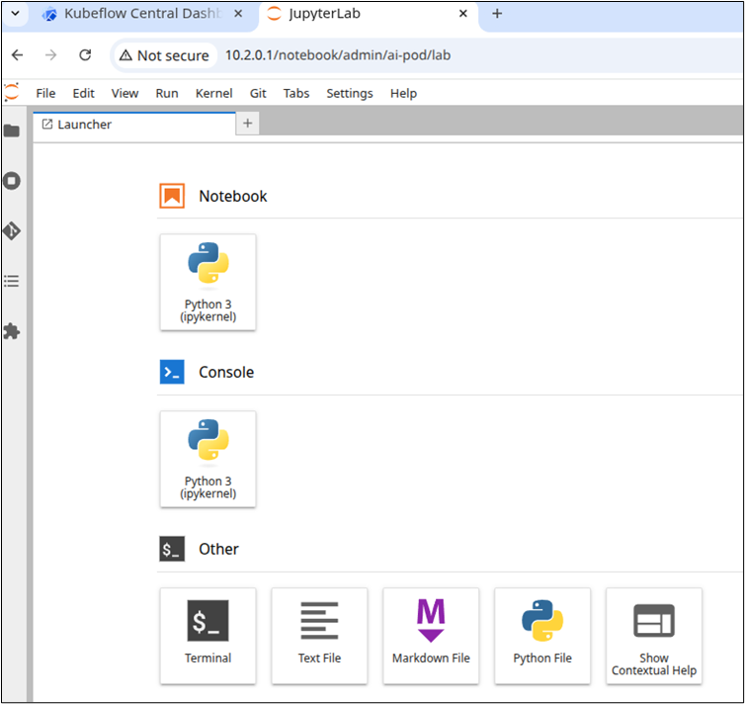Open Show Contextual Help card
Image resolution: width=745 pixels, height=704 pixels.
pos(654,636)
